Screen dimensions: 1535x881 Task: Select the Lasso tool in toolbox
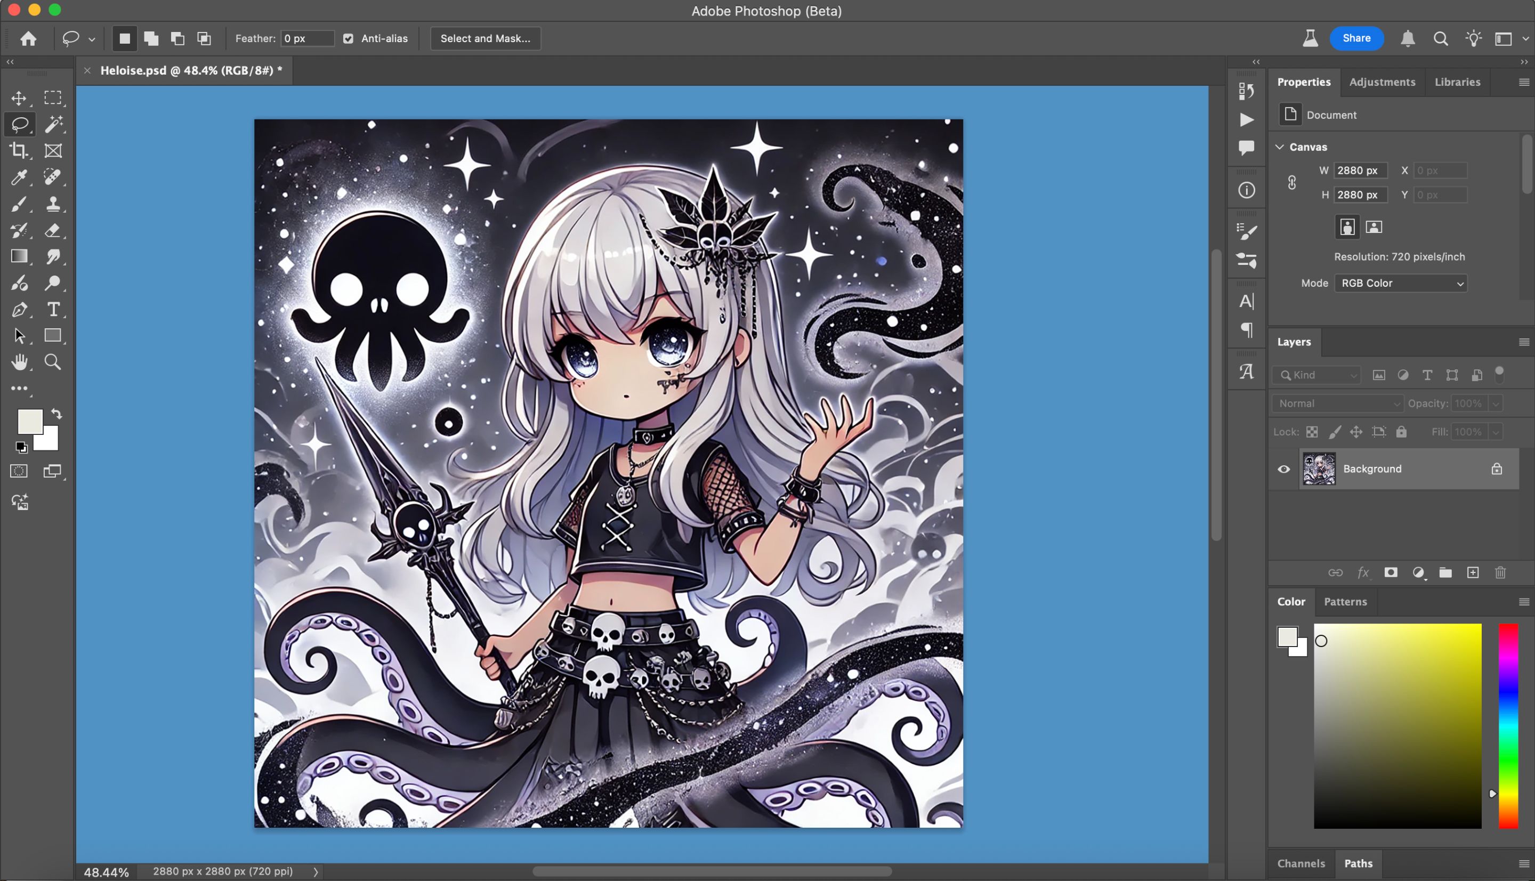(19, 125)
